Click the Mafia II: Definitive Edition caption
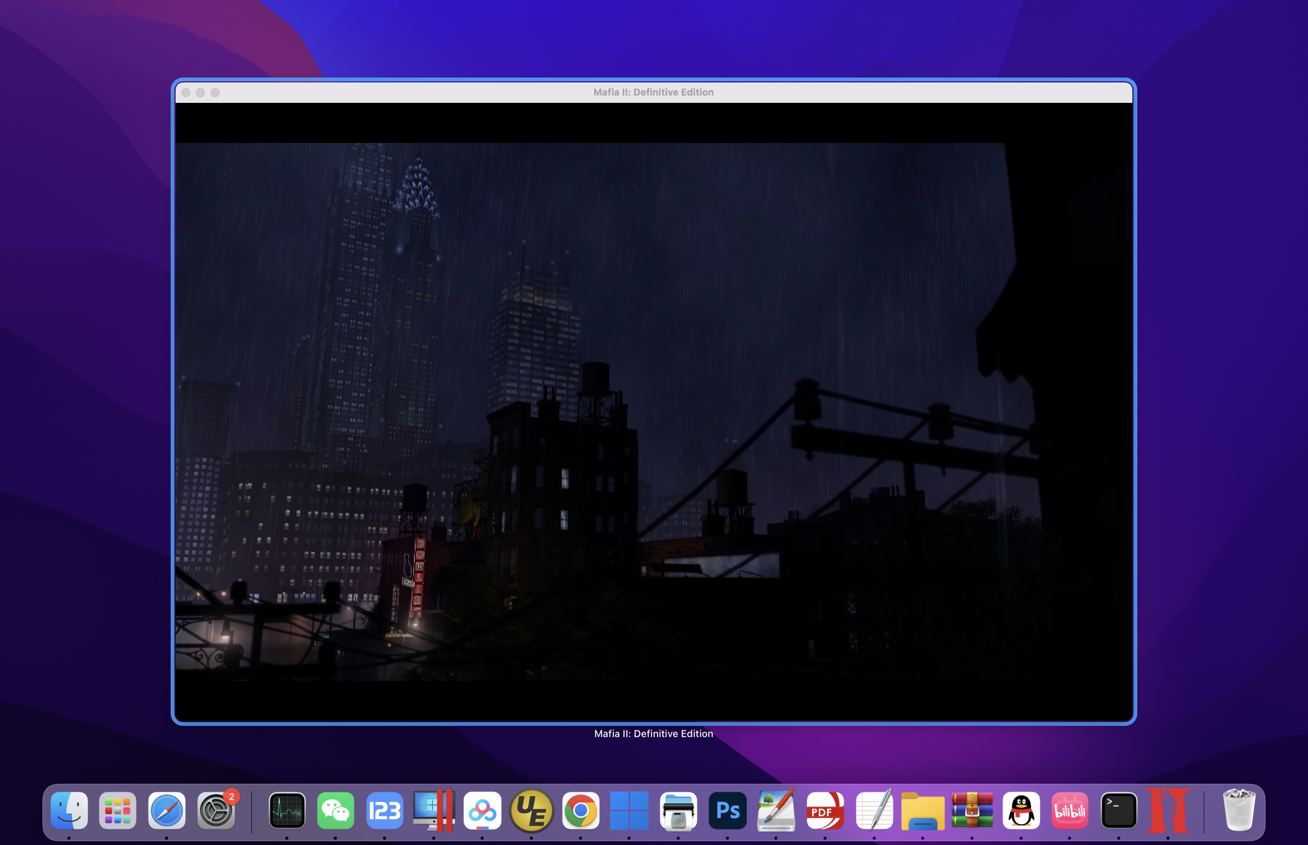This screenshot has height=845, width=1308. 654,734
